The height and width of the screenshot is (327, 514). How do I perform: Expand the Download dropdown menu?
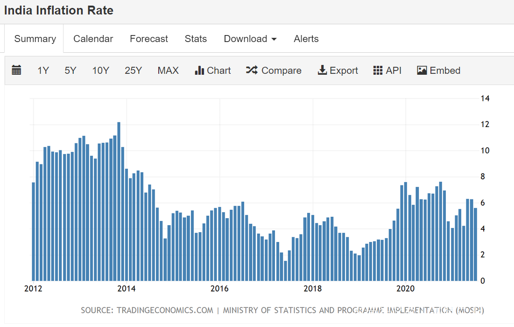point(250,39)
